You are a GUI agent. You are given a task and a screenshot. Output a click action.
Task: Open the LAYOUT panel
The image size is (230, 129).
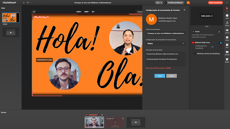(227, 31)
